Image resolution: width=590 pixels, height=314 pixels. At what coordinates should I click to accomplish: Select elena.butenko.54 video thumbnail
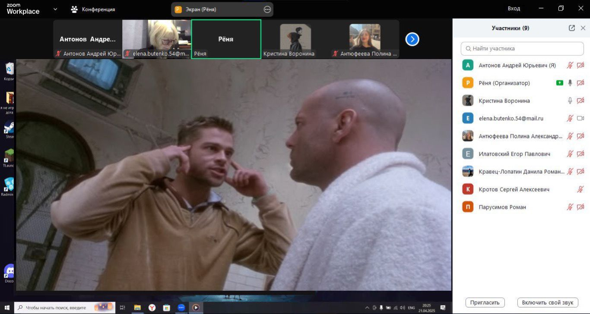click(157, 39)
